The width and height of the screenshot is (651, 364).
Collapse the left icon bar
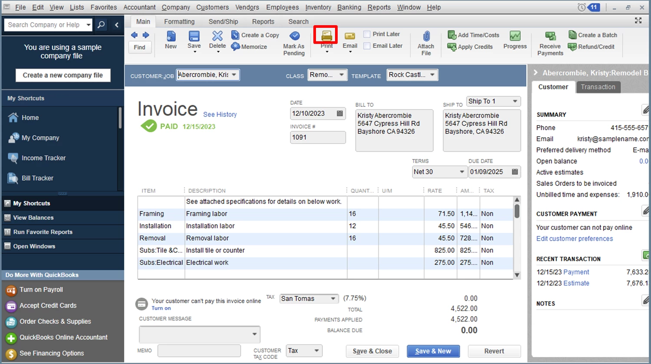click(116, 25)
